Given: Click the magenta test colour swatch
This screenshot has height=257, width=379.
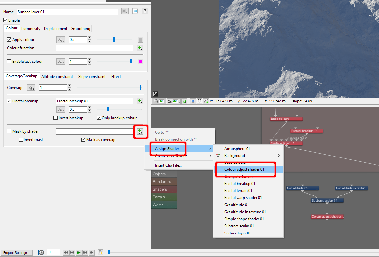Looking at the screenshot, I should 141,62.
